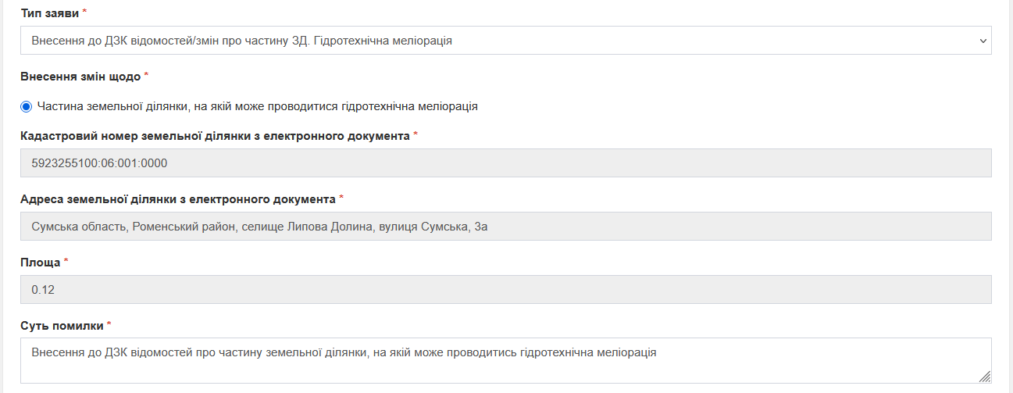Click the "Суть помилки" field label

click(62, 325)
